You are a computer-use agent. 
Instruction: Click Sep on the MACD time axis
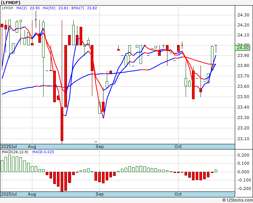coord(100,194)
